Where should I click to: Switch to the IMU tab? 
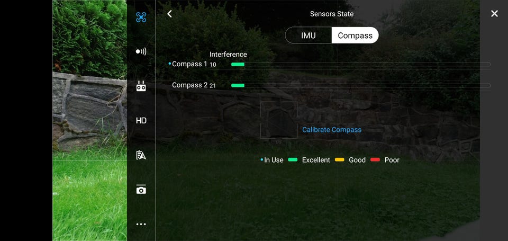tap(309, 35)
